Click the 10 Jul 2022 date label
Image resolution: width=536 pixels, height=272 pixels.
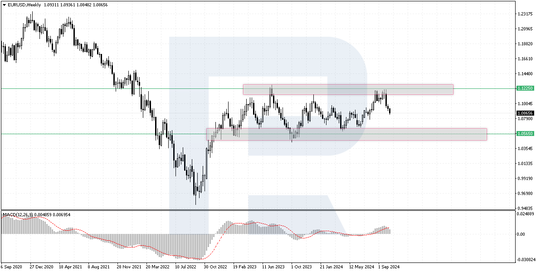(x=186, y=266)
